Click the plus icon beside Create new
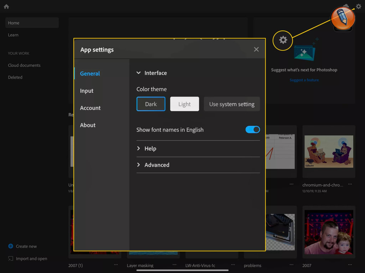Screen dimensions: 365x273 11,246
